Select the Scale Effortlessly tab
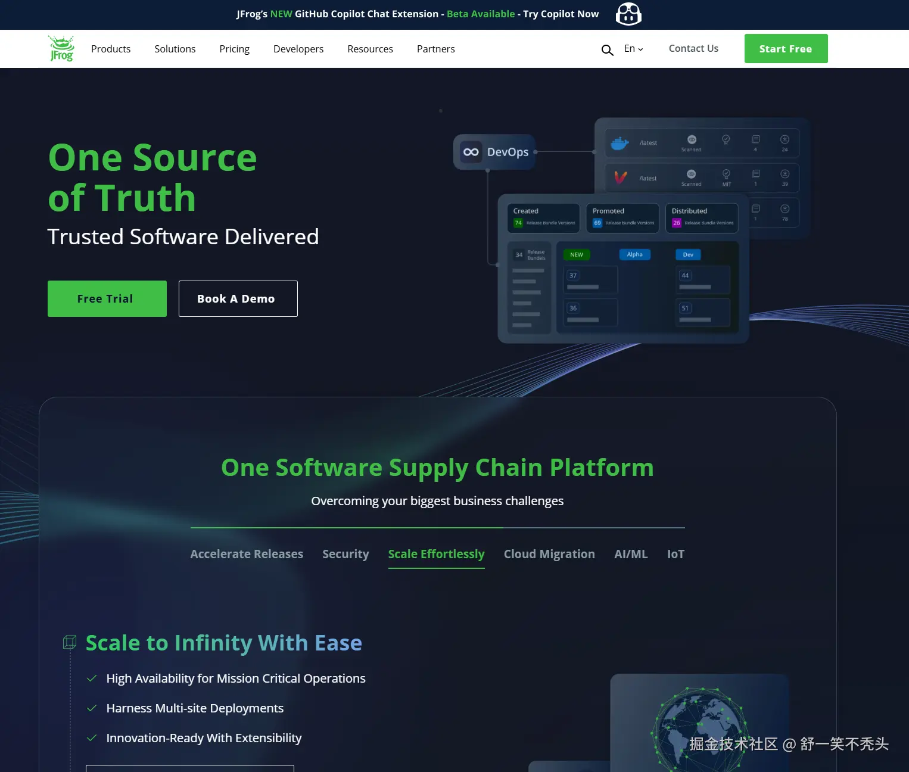This screenshot has height=772, width=909. click(x=437, y=554)
